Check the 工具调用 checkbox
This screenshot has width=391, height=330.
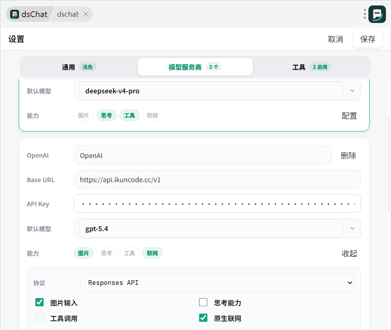point(40,318)
